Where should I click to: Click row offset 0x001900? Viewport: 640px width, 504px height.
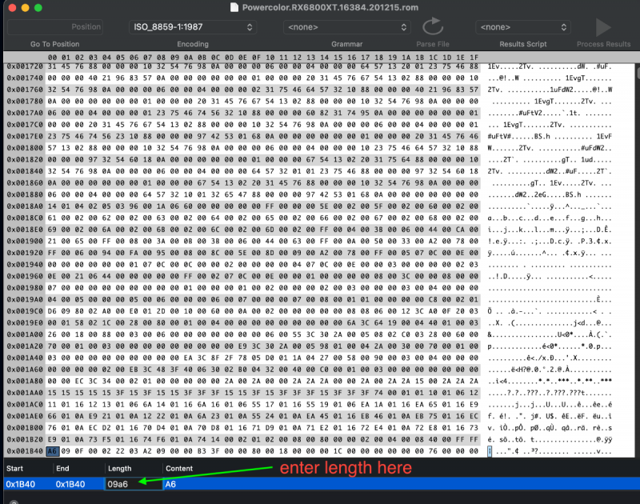click(25, 241)
